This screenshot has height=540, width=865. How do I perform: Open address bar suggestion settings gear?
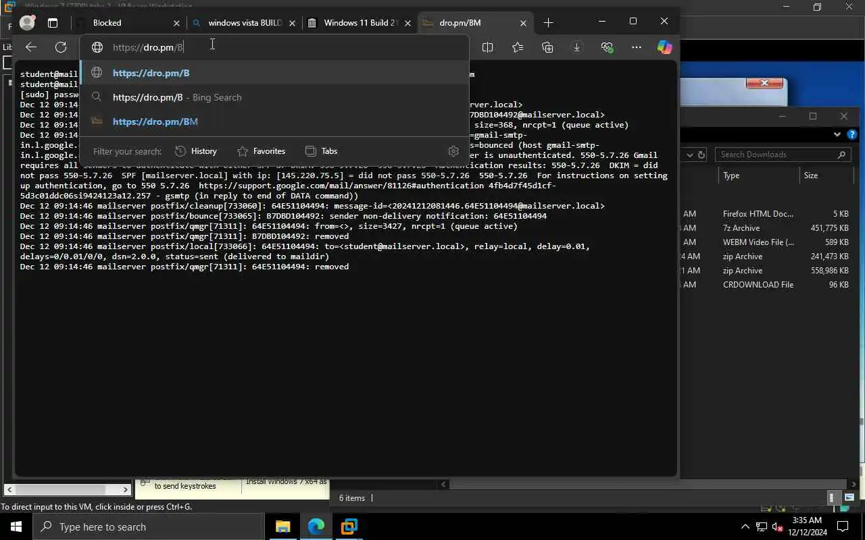click(453, 151)
